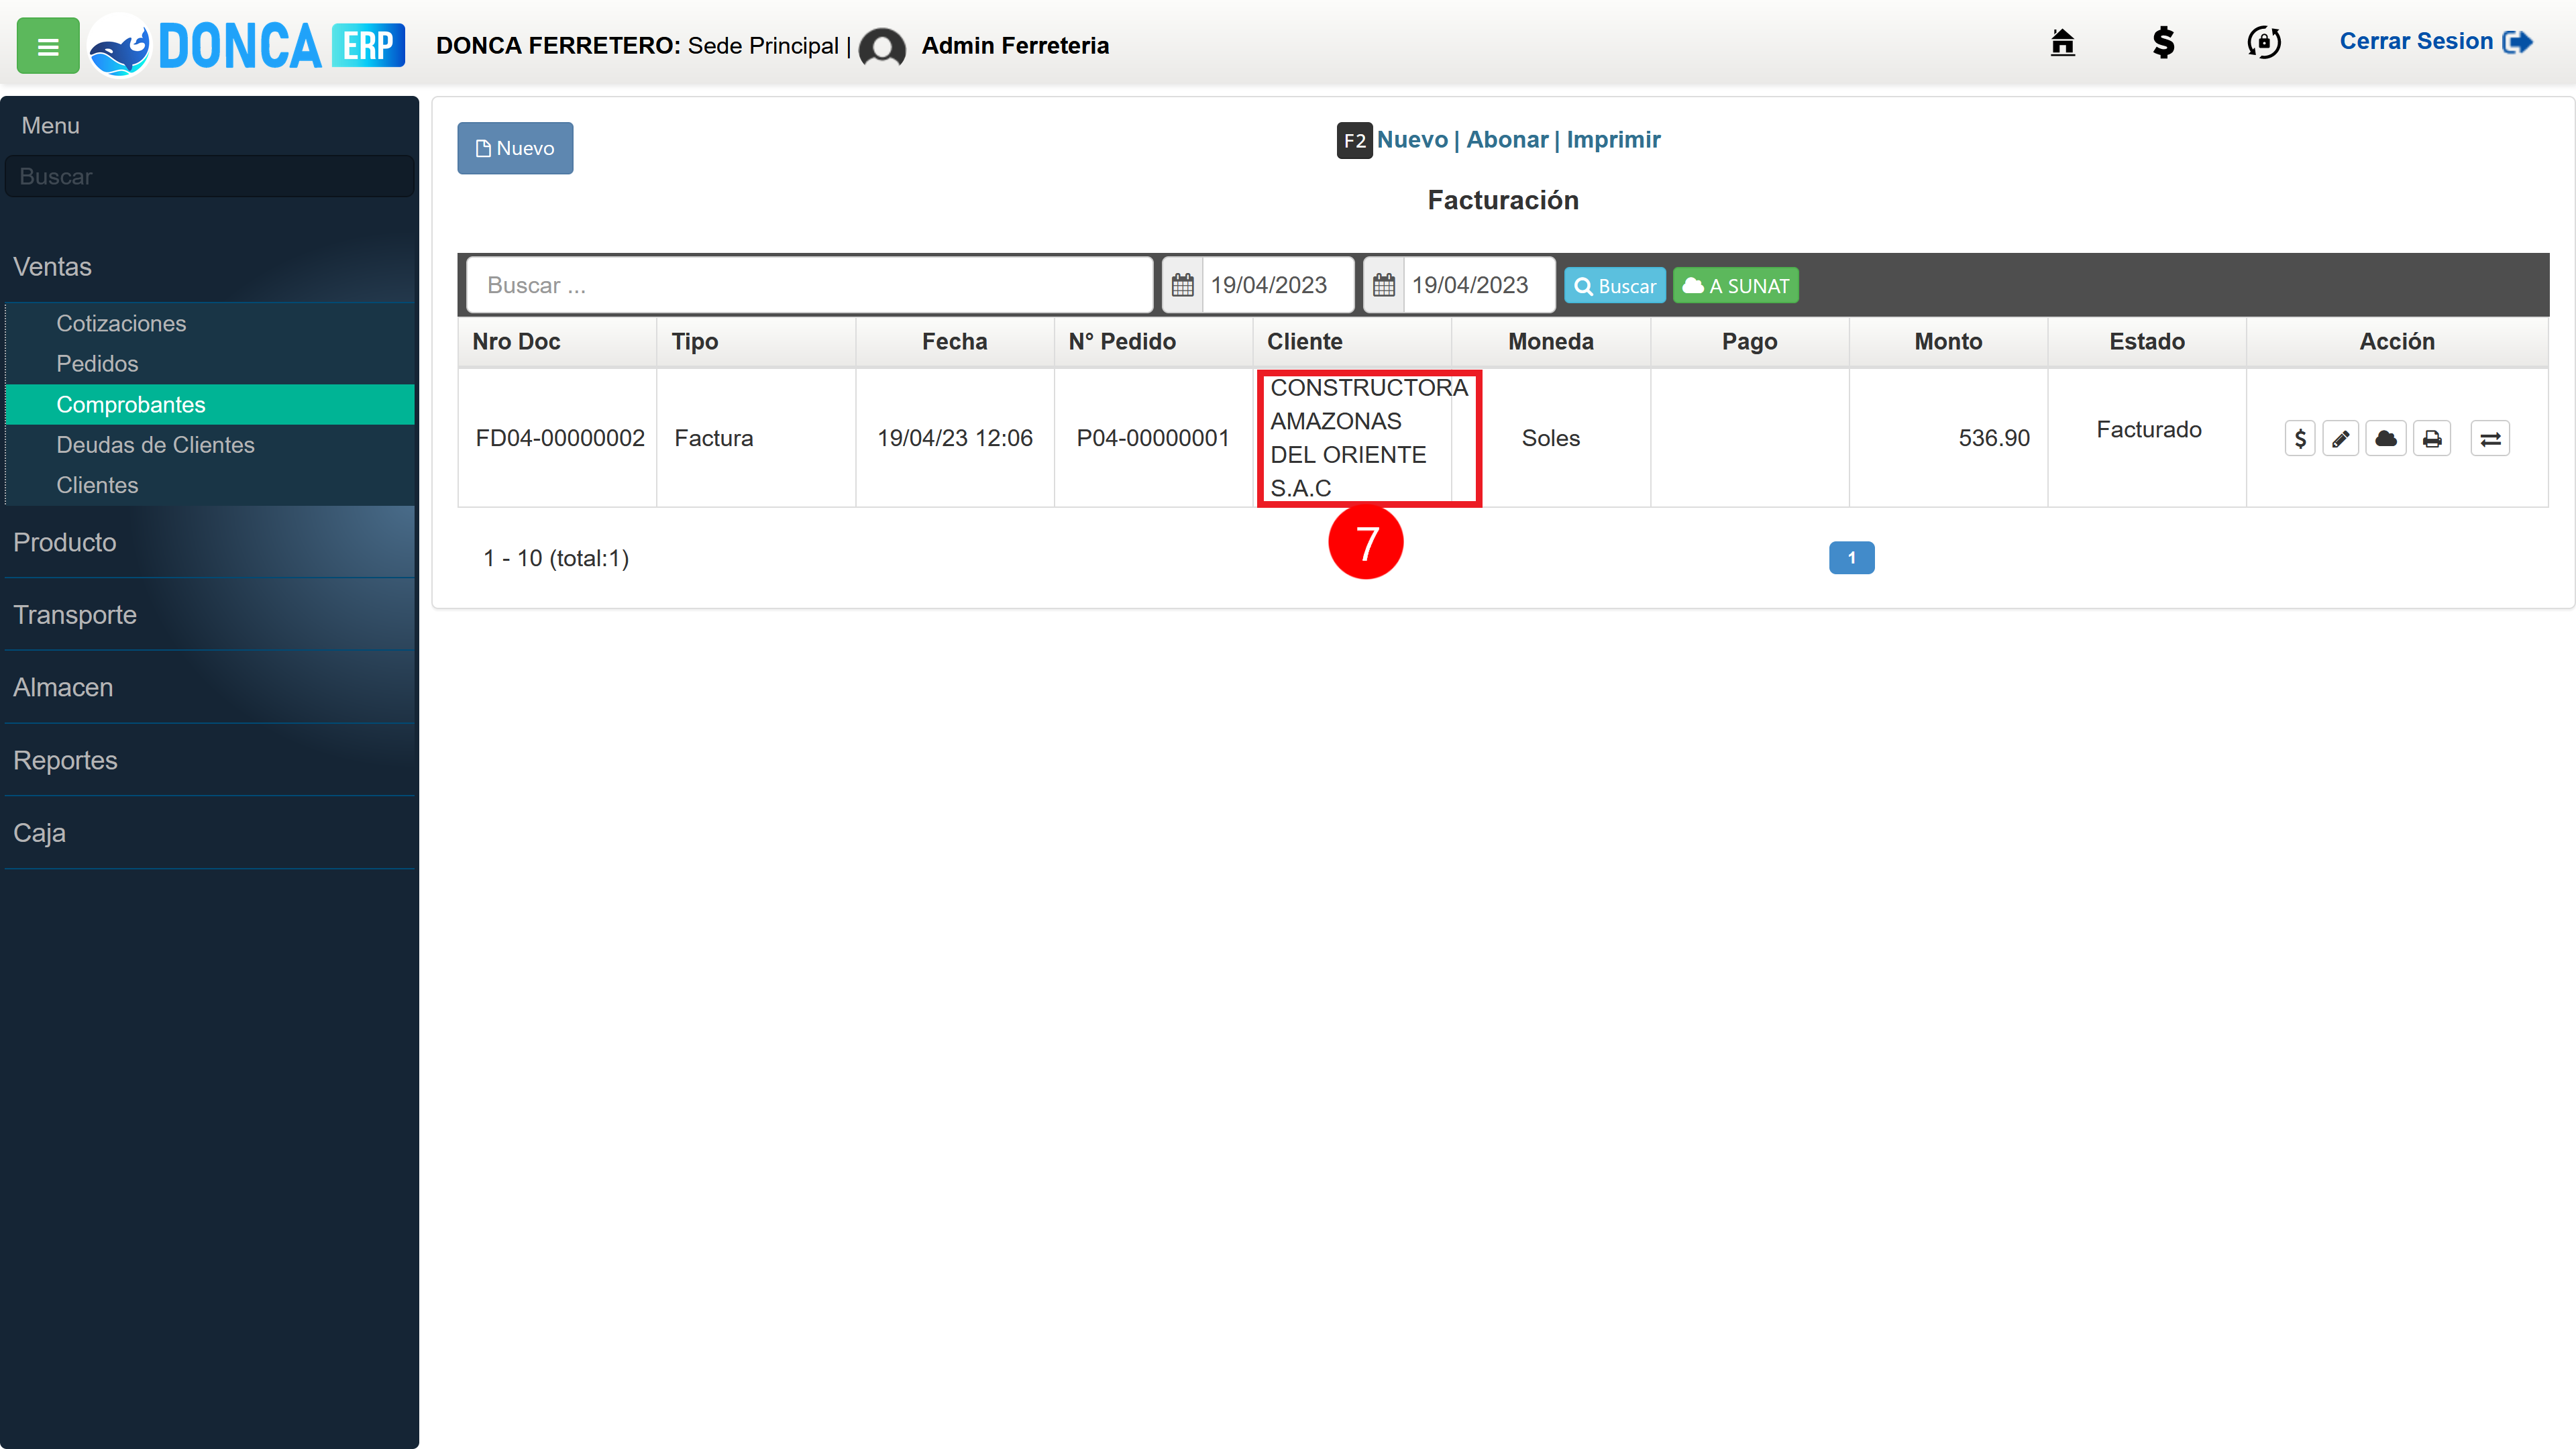The height and width of the screenshot is (1449, 2576).
Task: Click document number FD04-00000002
Action: 560,438
